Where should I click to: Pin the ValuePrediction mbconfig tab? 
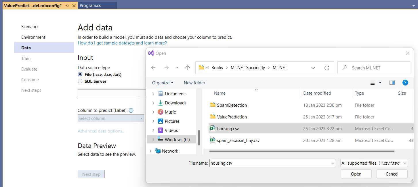click(x=67, y=5)
